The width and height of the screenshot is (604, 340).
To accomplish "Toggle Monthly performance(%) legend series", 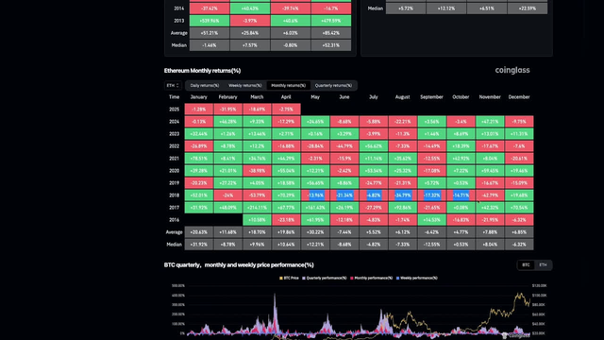I will (371, 278).
